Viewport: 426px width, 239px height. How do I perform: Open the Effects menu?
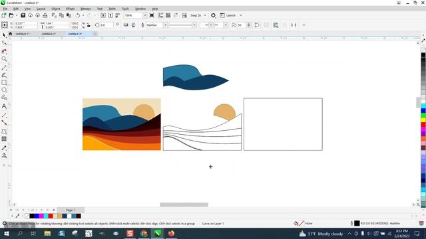click(x=70, y=9)
